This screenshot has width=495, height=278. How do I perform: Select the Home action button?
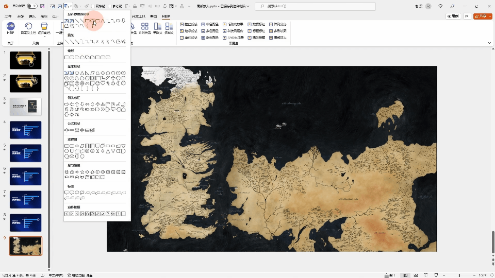click(87, 213)
